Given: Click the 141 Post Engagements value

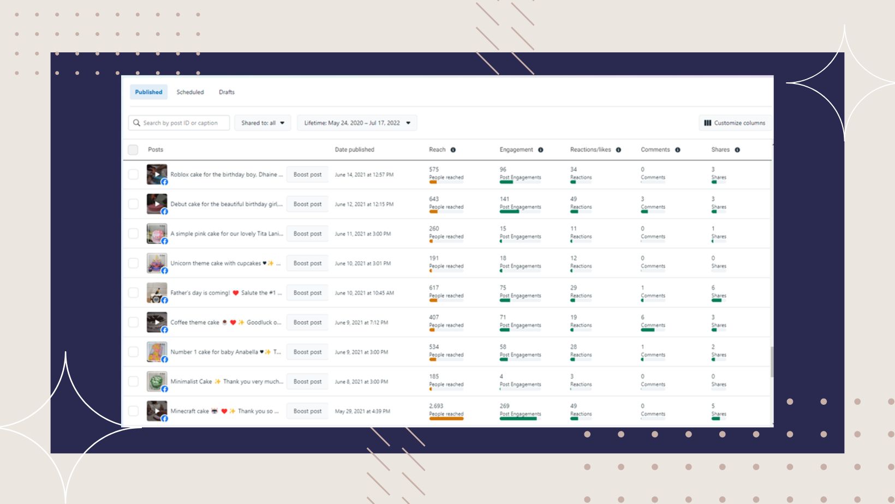Looking at the screenshot, I should [504, 199].
